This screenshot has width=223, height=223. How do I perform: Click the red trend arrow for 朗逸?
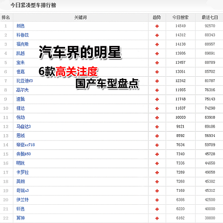pyautogui.click(x=157, y=26)
